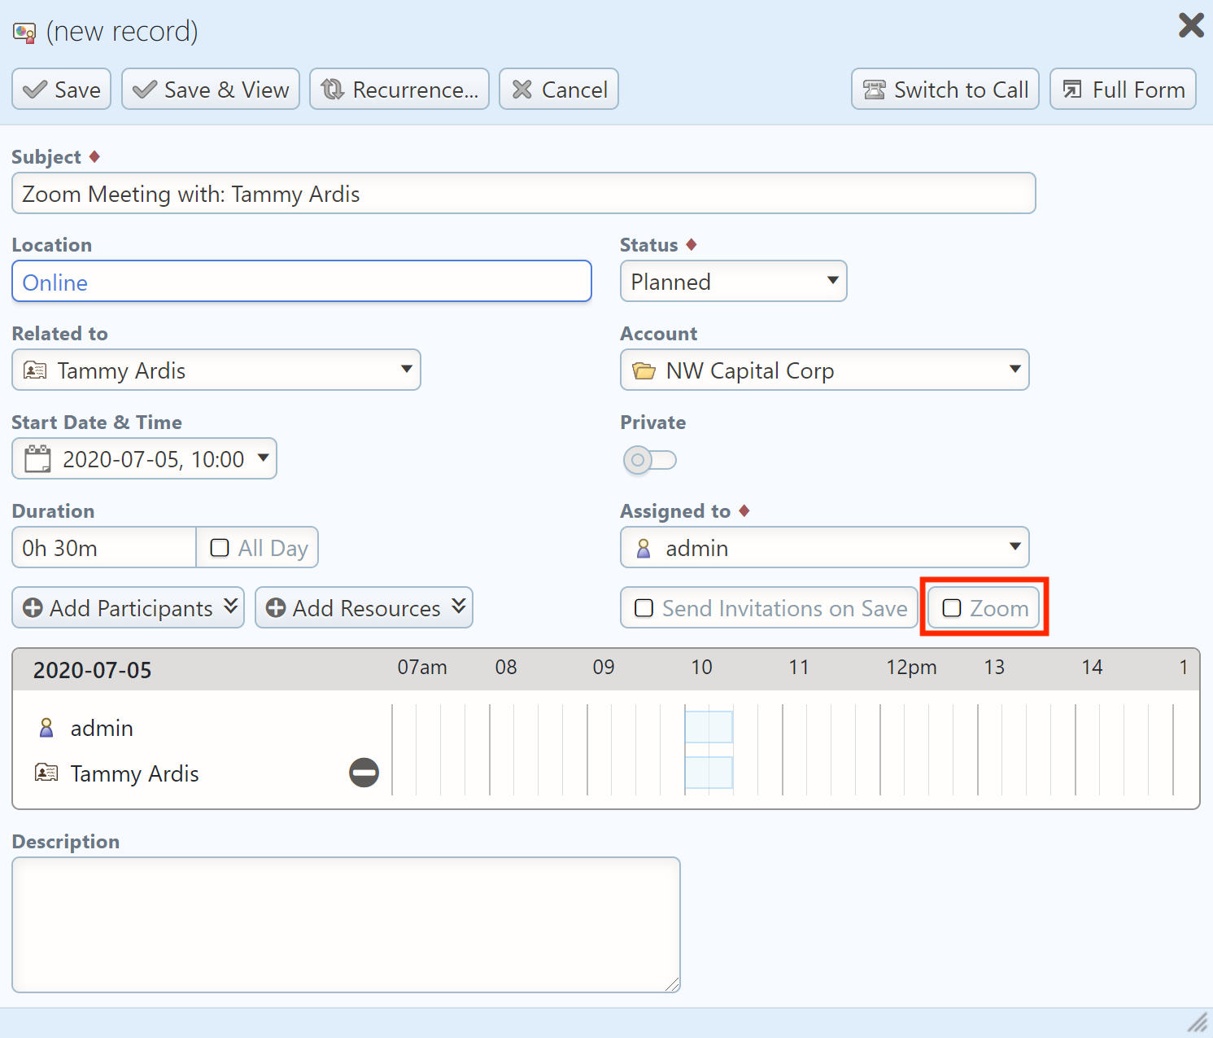This screenshot has width=1213, height=1038.
Task: Click the 07am hour label in timeline
Action: coord(422,668)
